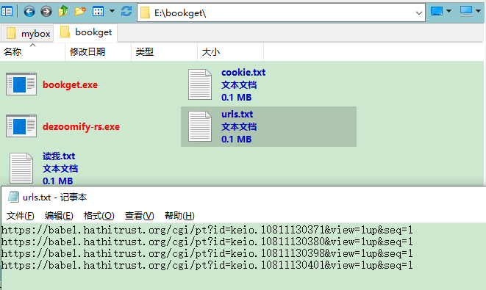Open dropdown beside the blue monitor icon

pyautogui.click(x=449, y=12)
